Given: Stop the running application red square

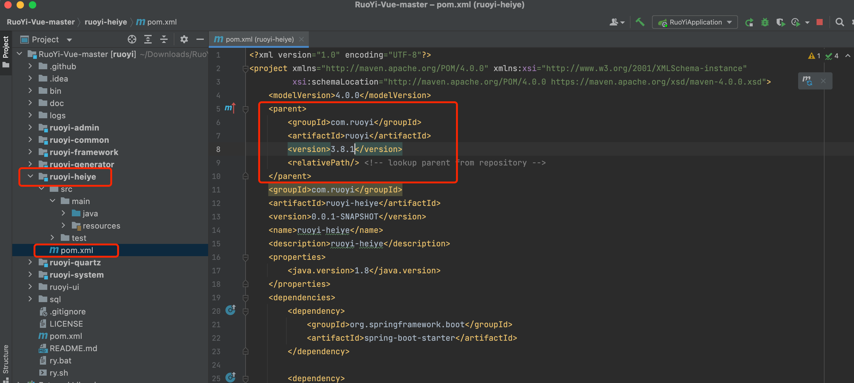Looking at the screenshot, I should [x=820, y=22].
